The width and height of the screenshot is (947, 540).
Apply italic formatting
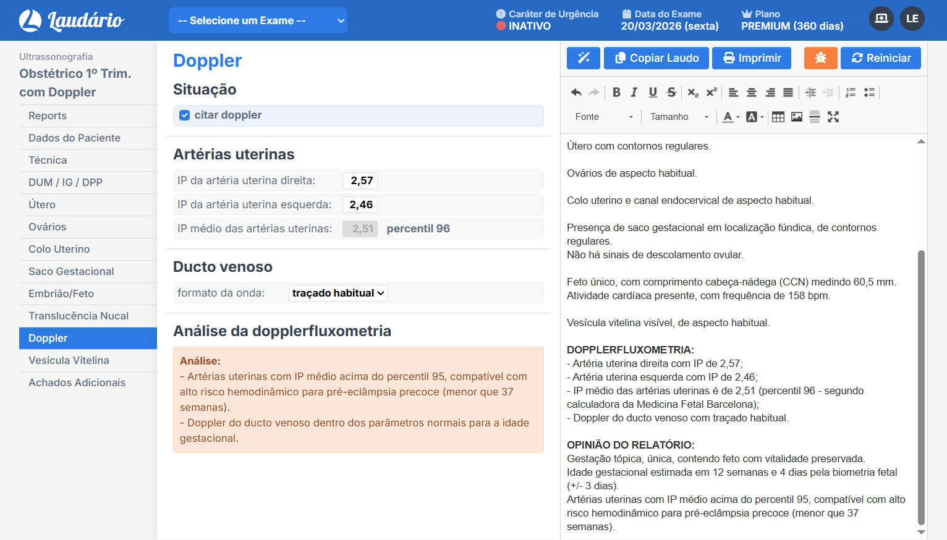coord(634,92)
